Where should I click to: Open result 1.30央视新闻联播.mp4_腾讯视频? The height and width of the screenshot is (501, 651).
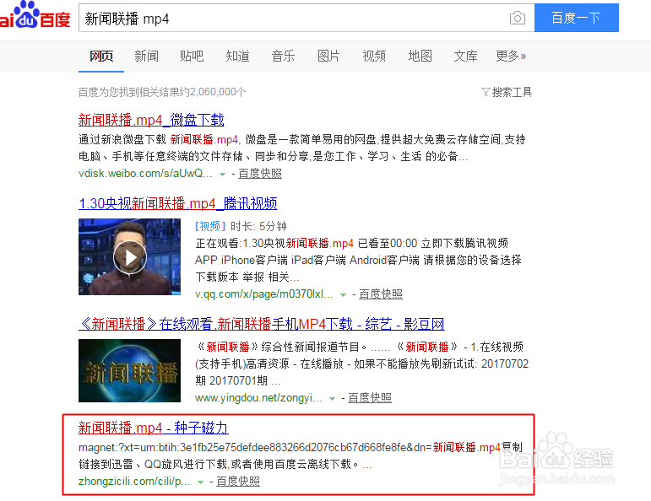pyautogui.click(x=177, y=203)
